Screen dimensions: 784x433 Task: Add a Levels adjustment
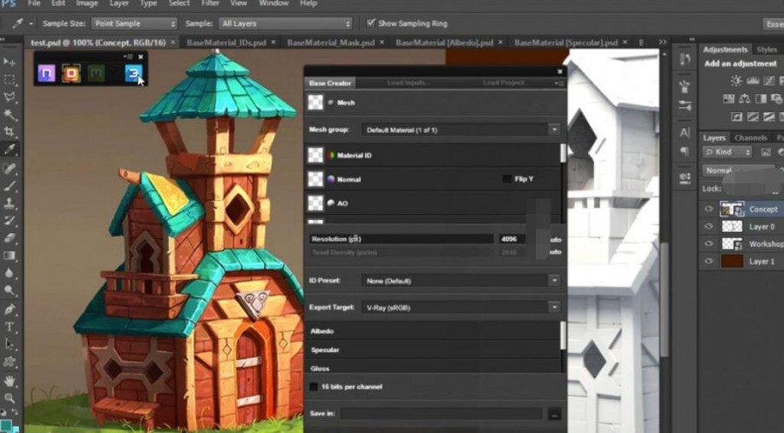(x=753, y=80)
